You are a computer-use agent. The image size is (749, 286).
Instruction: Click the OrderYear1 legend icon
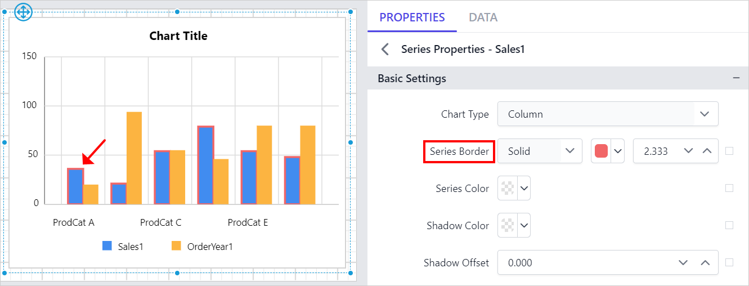click(x=176, y=245)
